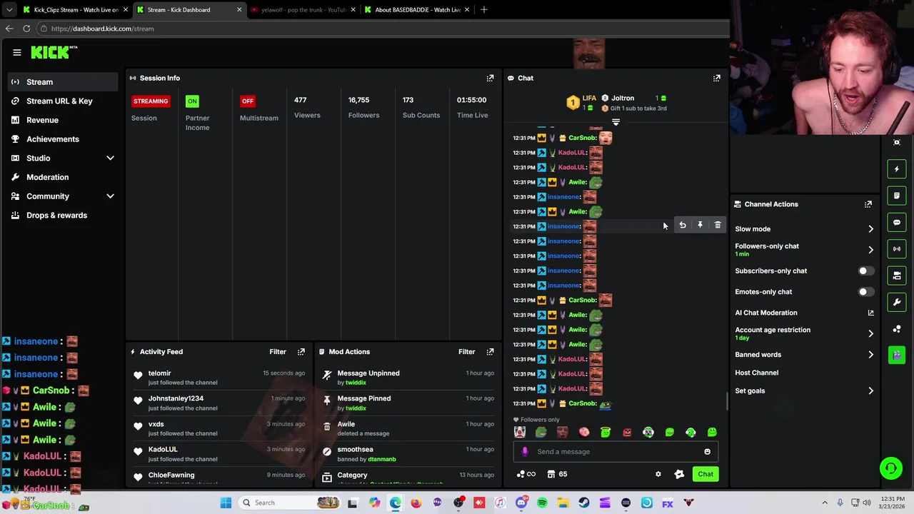The image size is (914, 514).
Task: Click the camera sidebar icon
Action: pyautogui.click(x=897, y=275)
